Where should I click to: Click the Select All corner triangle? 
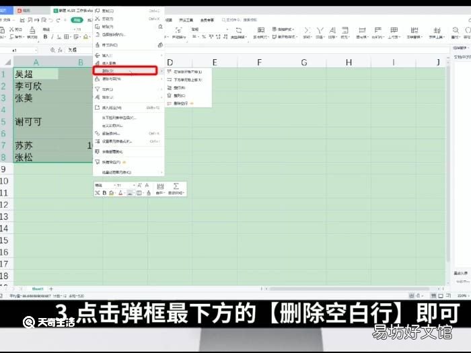click(7, 62)
